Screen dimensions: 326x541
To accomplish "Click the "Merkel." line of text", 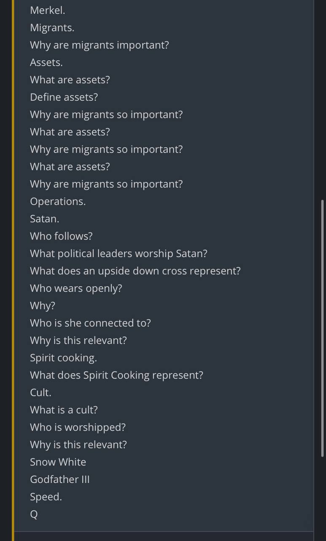I will pos(47,10).
